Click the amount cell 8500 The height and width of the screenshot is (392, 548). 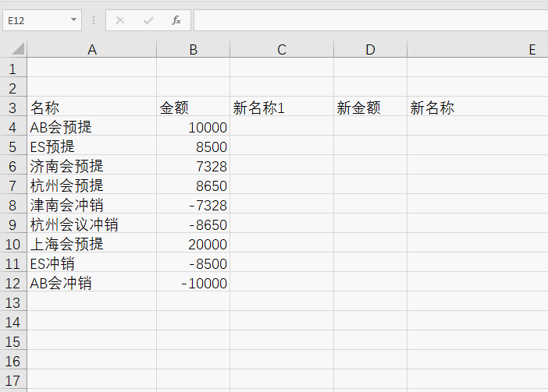point(194,147)
